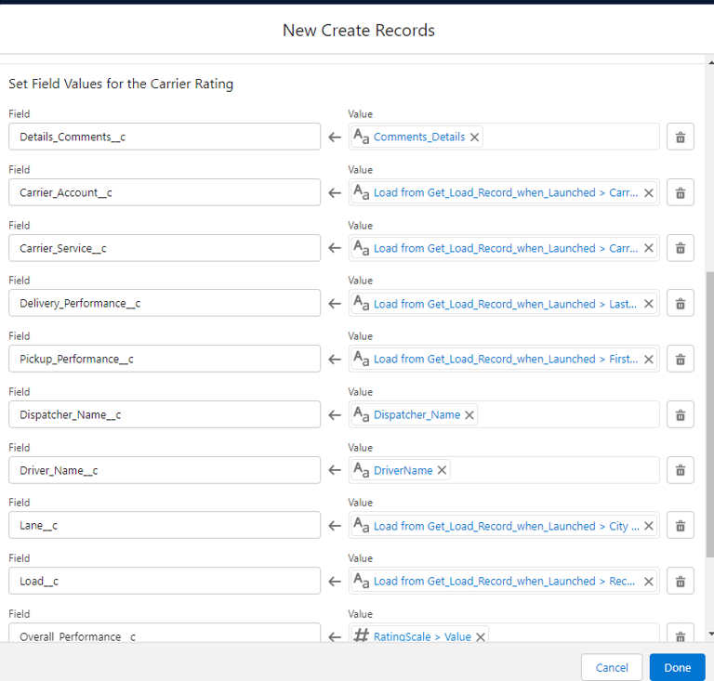
Task: Click the Lane__c field input
Action: [165, 525]
